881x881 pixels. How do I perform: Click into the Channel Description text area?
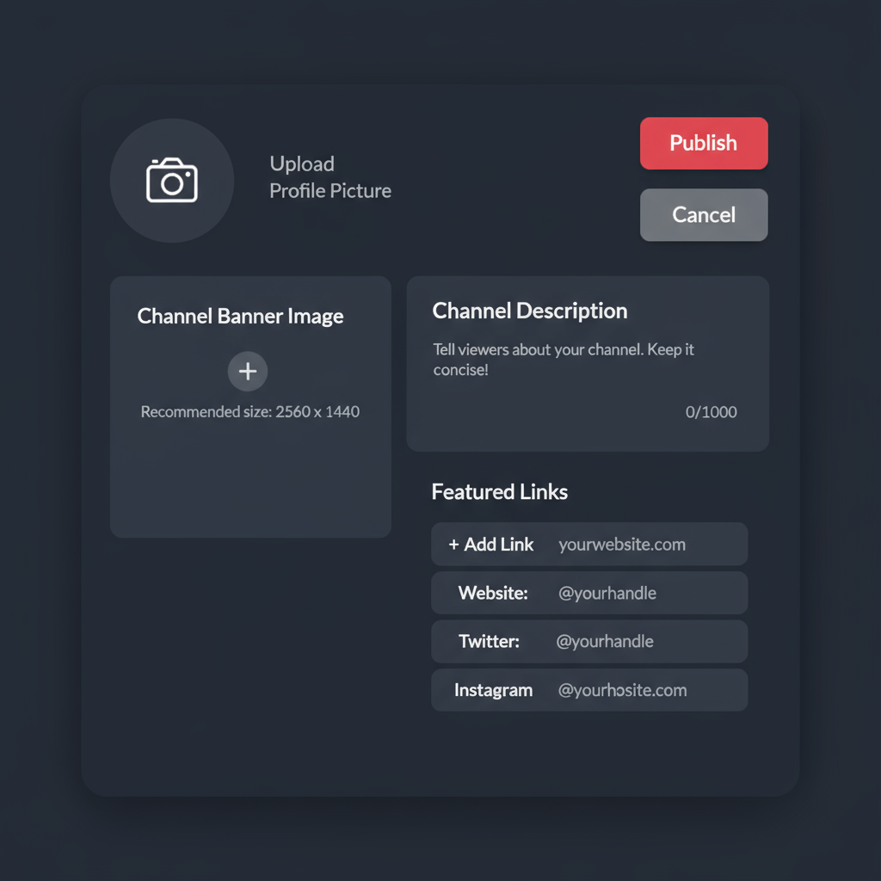pos(588,364)
